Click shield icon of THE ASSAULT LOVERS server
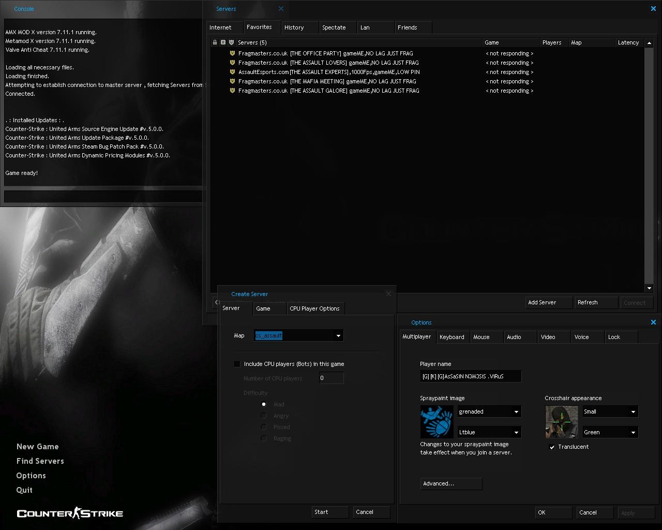This screenshot has width=662, height=530. click(233, 63)
